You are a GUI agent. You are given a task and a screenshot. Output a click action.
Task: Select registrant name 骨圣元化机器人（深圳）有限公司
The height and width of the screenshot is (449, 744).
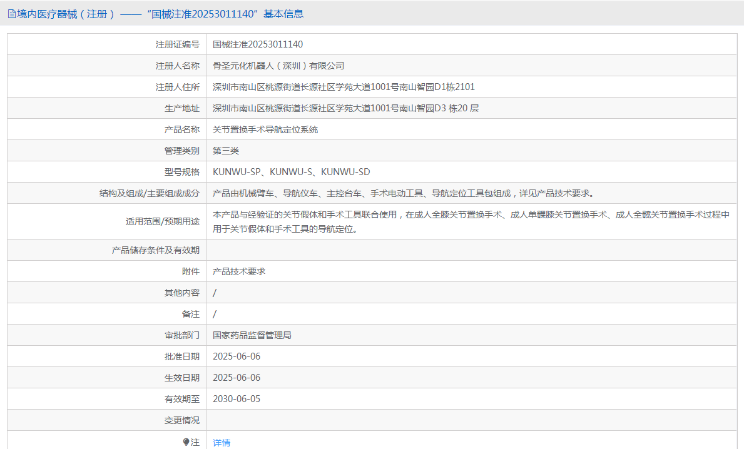[x=278, y=66]
